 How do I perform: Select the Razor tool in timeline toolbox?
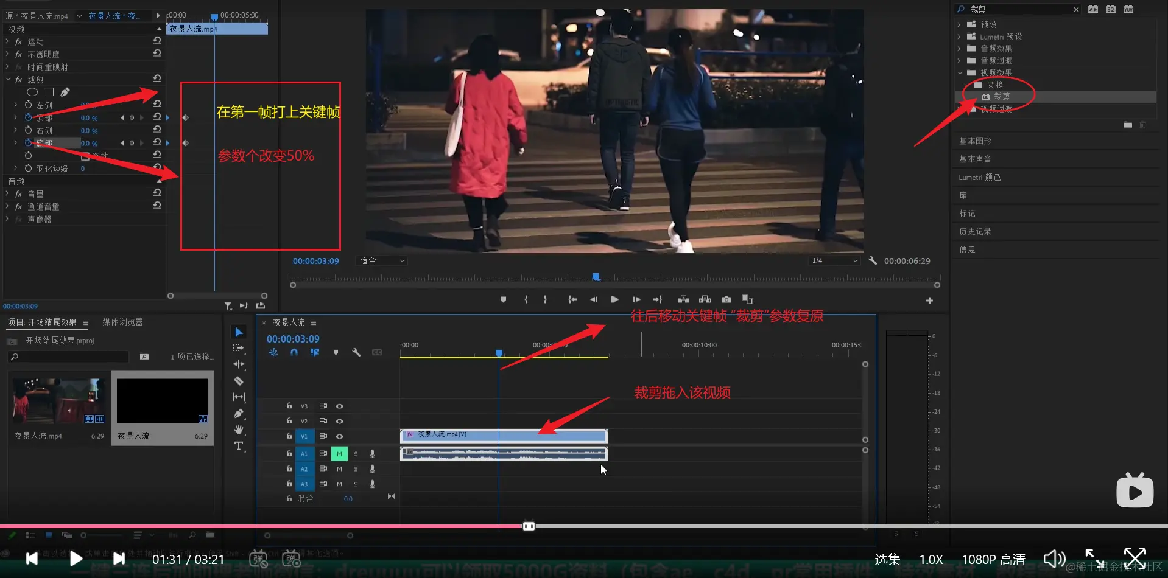tap(239, 381)
